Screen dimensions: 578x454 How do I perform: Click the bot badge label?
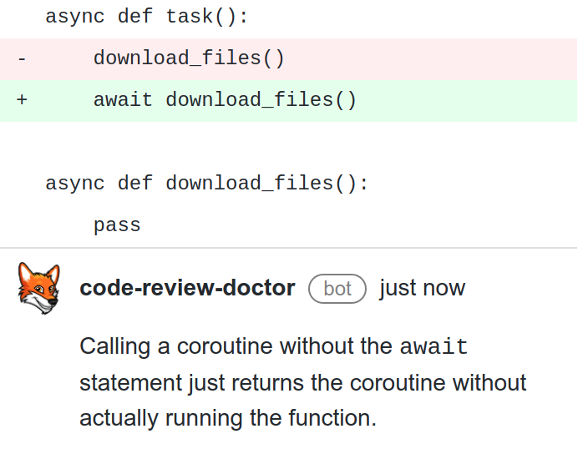pyautogui.click(x=337, y=289)
